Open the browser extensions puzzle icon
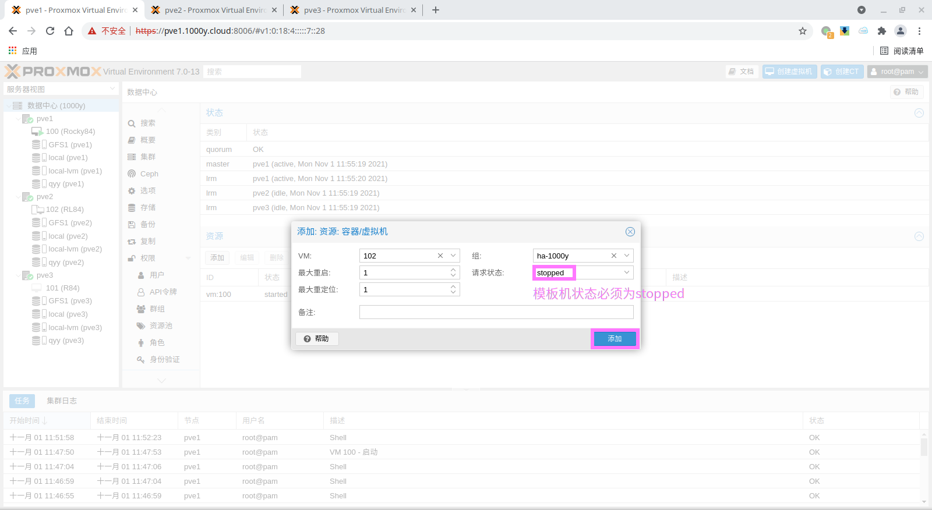Image resolution: width=932 pixels, height=510 pixels. [881, 31]
